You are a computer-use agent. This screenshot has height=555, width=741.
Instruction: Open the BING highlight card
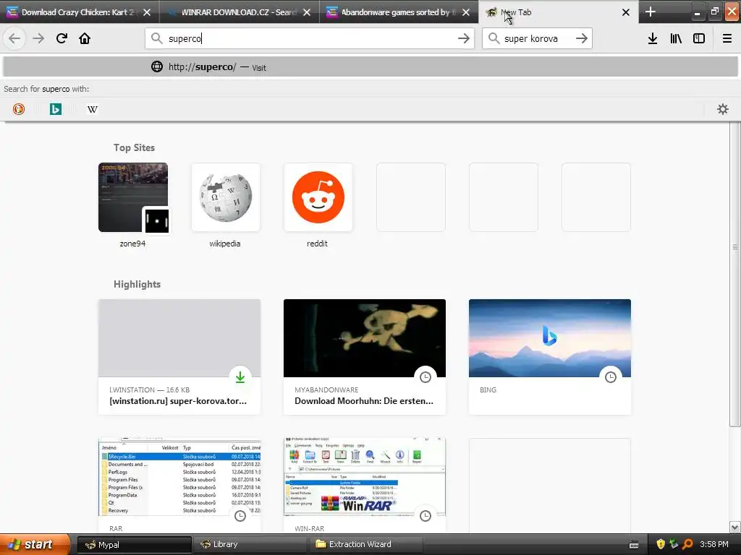(550, 357)
